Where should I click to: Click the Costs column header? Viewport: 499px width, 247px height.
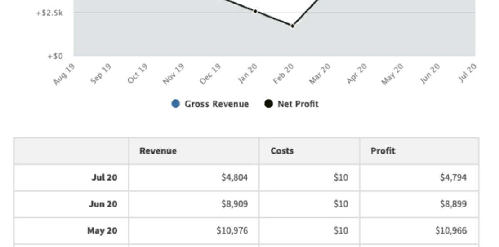282,151
